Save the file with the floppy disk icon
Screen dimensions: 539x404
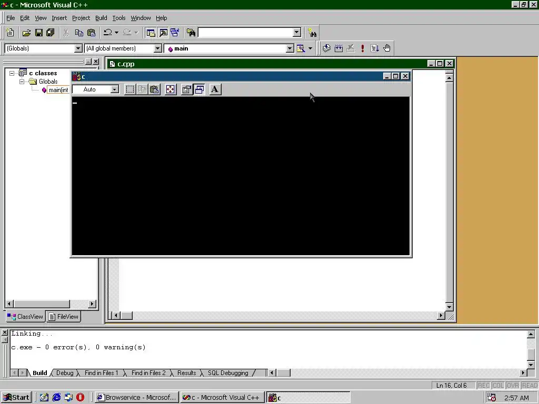39,33
